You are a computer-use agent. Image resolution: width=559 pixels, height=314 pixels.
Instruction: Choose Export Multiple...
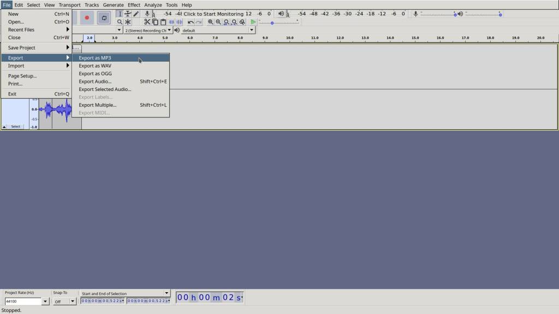point(121,105)
